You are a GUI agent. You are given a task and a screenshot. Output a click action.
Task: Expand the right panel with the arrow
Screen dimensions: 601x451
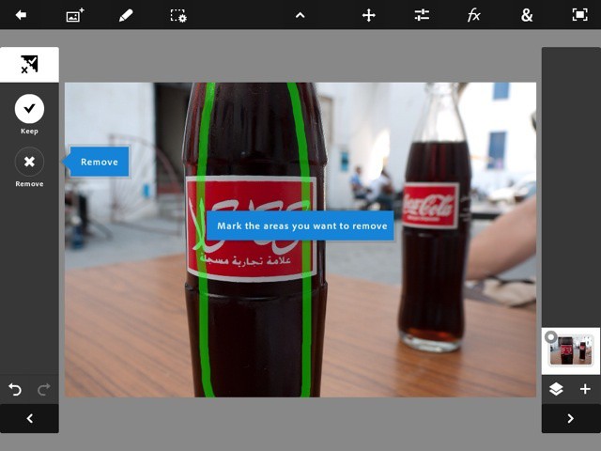coord(570,418)
